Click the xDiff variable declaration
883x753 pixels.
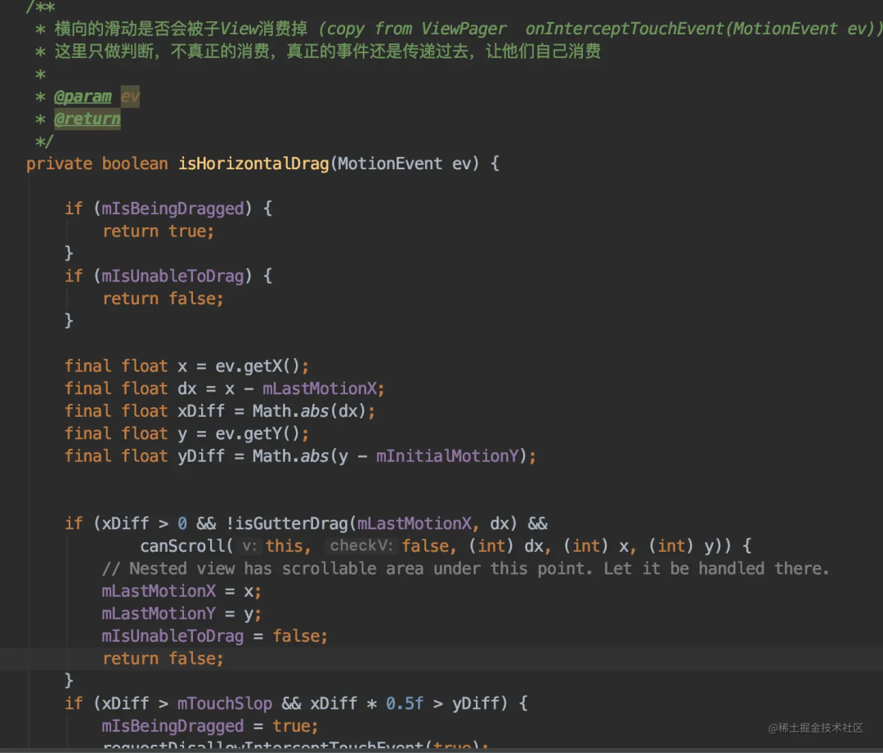[x=201, y=412]
